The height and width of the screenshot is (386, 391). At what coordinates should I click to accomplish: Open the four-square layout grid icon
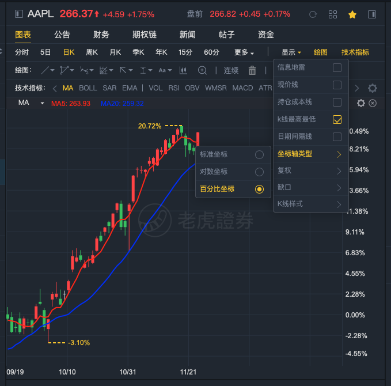333,14
